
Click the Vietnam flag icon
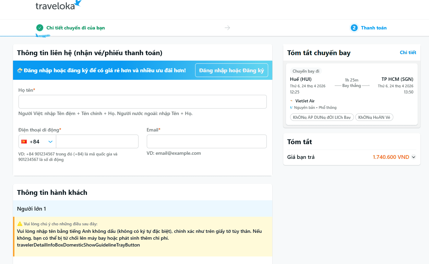pyautogui.click(x=24, y=141)
